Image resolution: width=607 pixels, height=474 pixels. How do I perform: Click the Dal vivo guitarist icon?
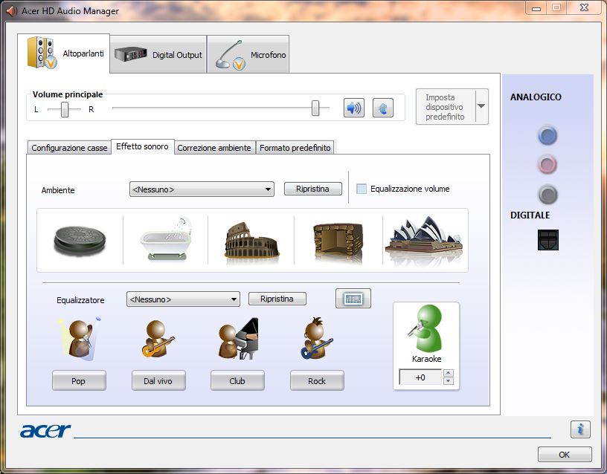pos(158,339)
